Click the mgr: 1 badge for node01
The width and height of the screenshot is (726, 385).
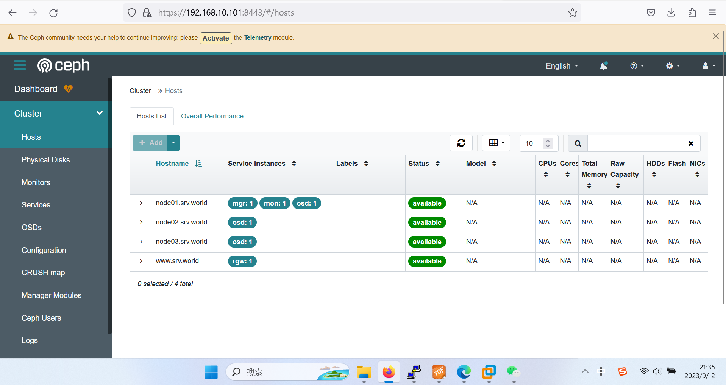(x=242, y=203)
